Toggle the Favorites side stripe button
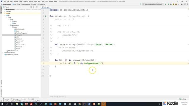 (x=1, y=83)
